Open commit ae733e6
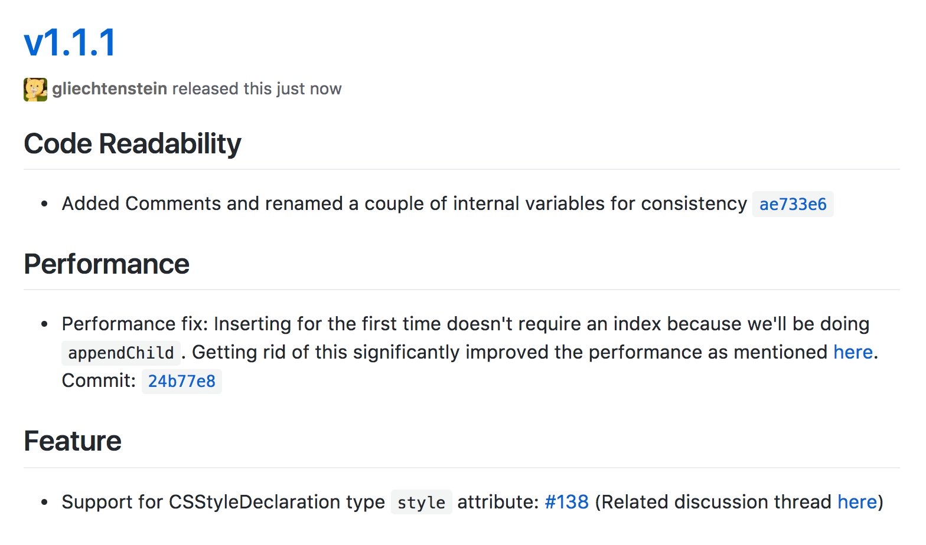The image size is (926, 545). click(793, 204)
